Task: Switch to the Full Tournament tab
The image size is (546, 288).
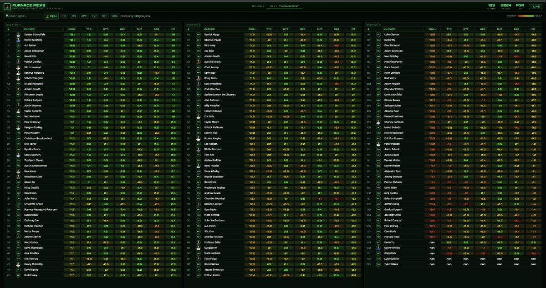Action: coord(285,7)
